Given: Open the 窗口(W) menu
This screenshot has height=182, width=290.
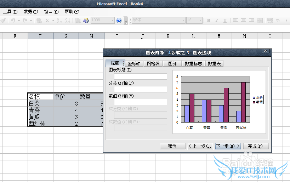Looking at the screenshot, I should pos(51,12).
